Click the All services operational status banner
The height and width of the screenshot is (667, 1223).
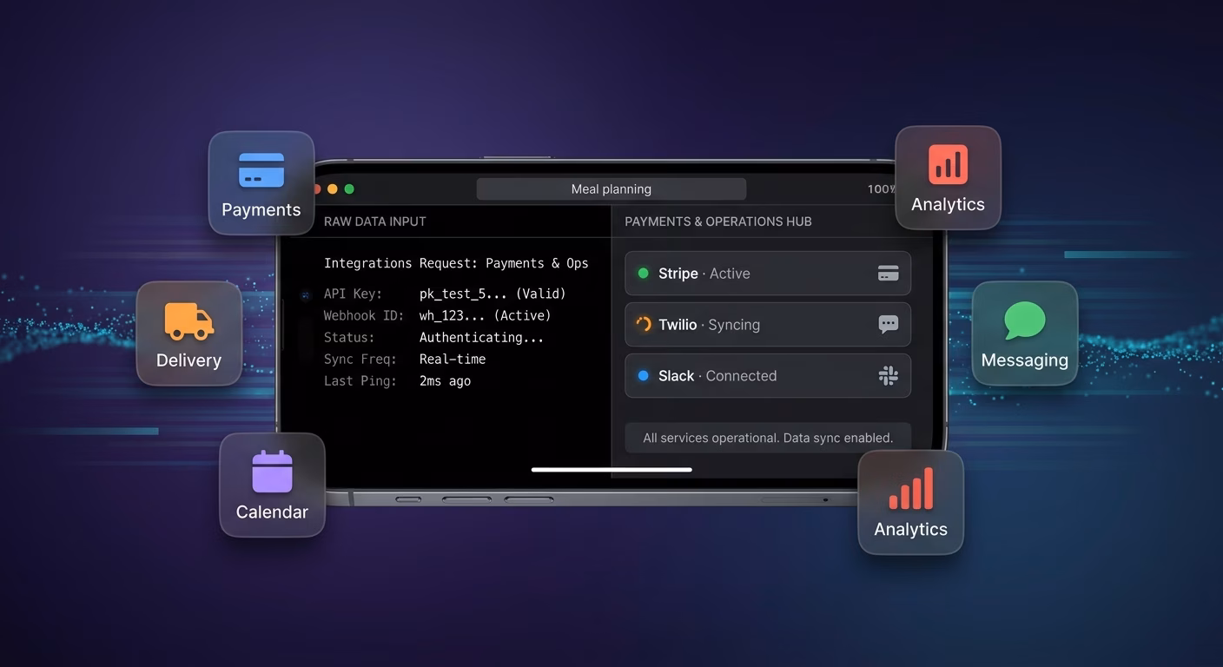pos(768,438)
